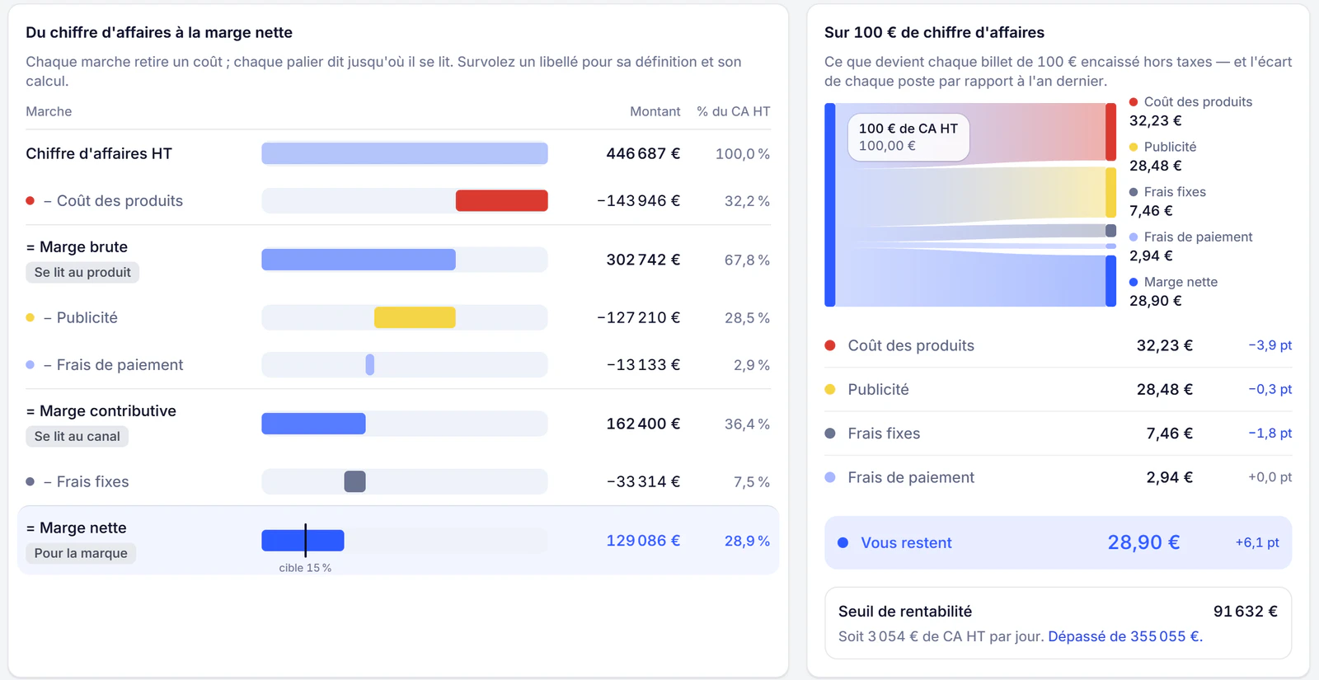
Task: Click the '91 632 €' break-even value
Action: (x=1245, y=611)
